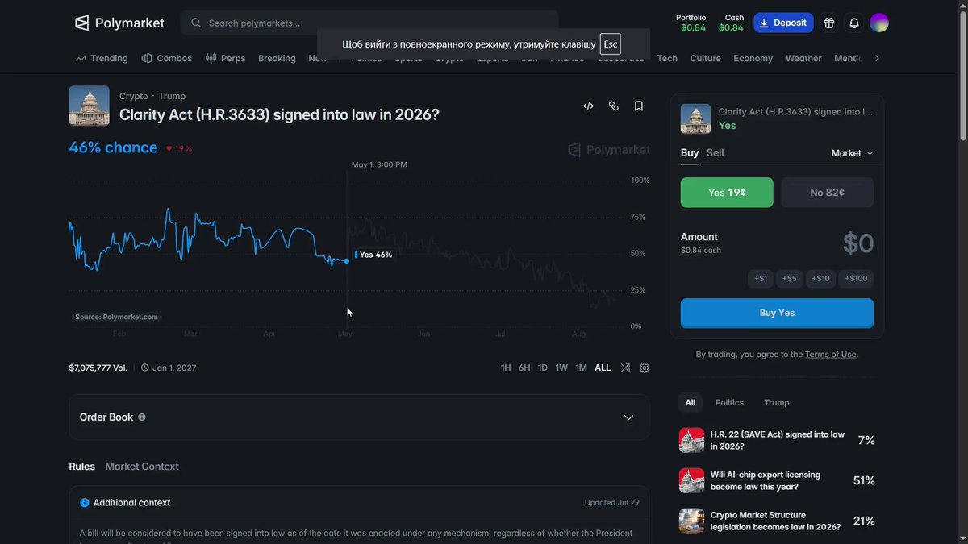Screen dimensions: 968x544
Task: Click the Order Book info icon
Action: [x=142, y=417]
